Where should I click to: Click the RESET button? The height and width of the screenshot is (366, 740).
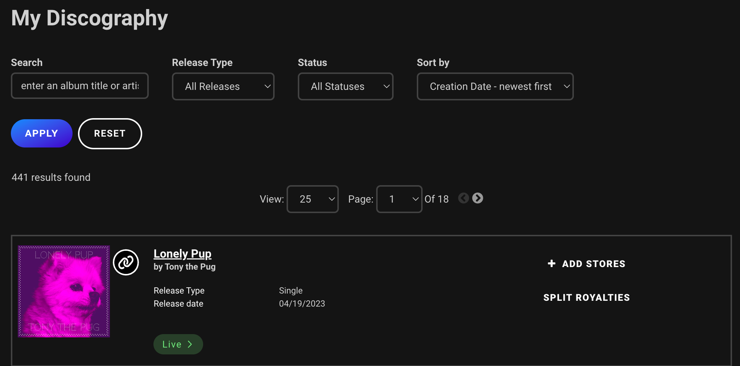coord(110,133)
